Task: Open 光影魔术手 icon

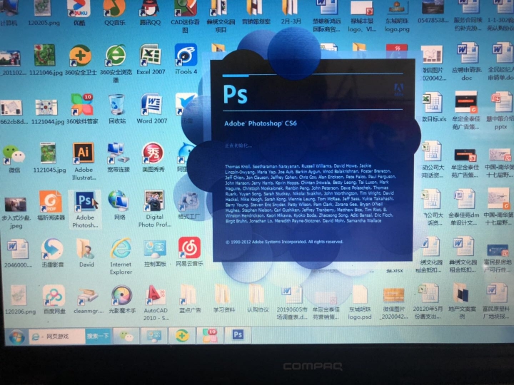Action: tap(122, 299)
